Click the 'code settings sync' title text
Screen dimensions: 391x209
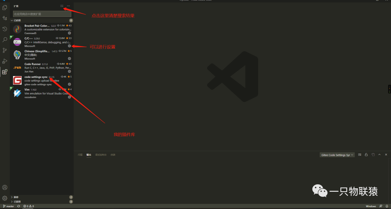click(36, 77)
